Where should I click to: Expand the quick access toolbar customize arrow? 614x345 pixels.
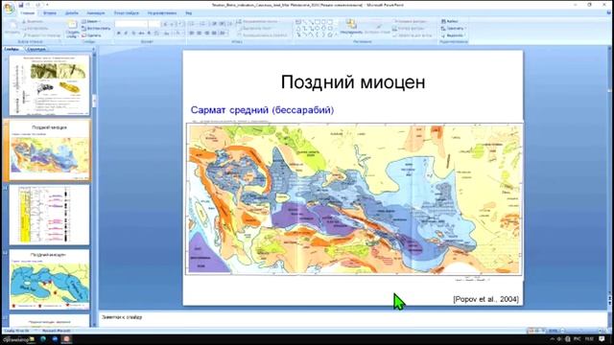(47, 5)
